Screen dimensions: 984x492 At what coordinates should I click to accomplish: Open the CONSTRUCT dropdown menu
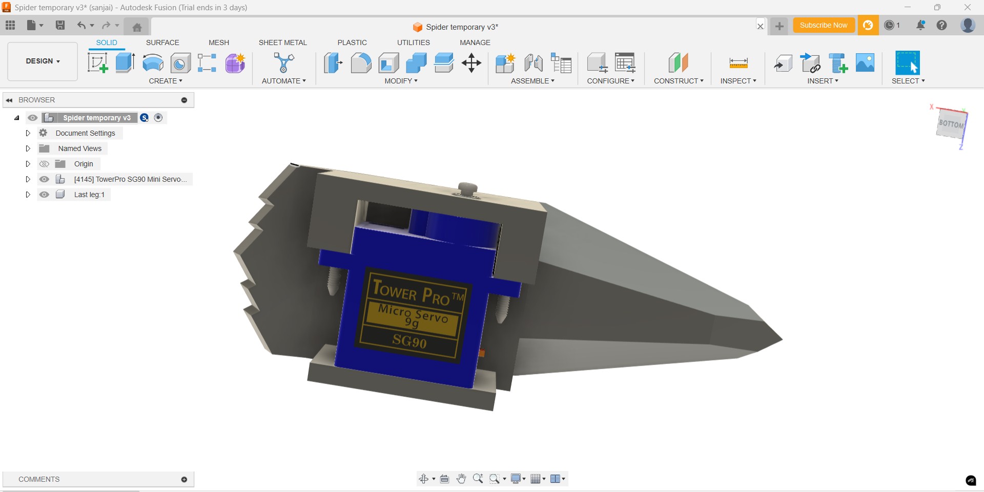(679, 81)
